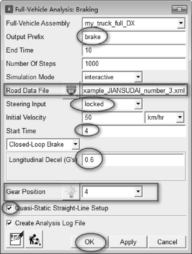
Task: Open the comment notepad icon at bottom left
Action: tap(15, 239)
